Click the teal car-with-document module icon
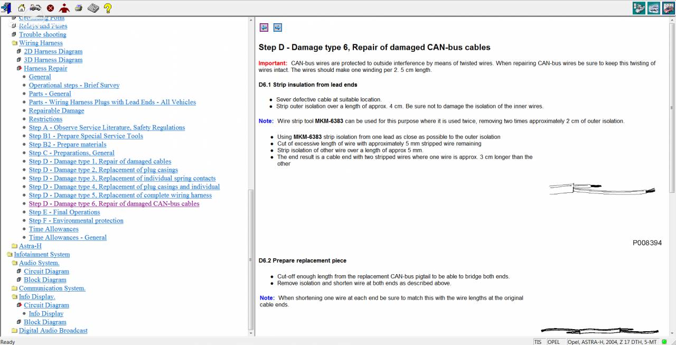This screenshot has width=676, height=345. (639, 8)
